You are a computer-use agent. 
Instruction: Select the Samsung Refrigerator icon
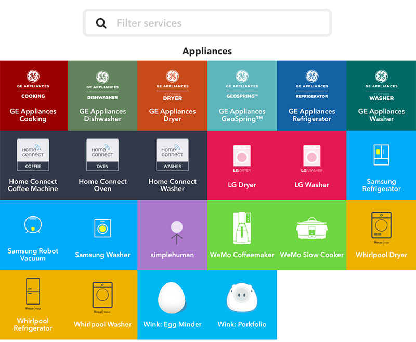tap(381, 155)
